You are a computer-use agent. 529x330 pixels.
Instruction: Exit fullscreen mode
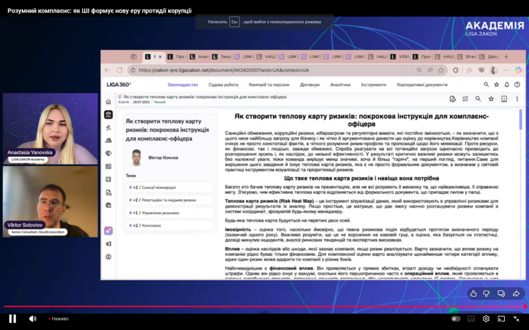[x=516, y=319]
